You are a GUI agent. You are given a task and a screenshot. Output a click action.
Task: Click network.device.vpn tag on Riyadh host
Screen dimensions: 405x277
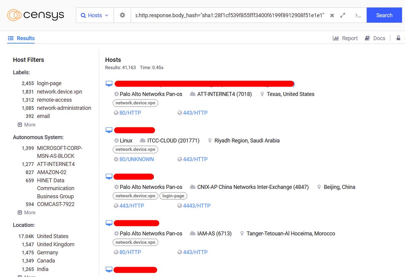135,149
